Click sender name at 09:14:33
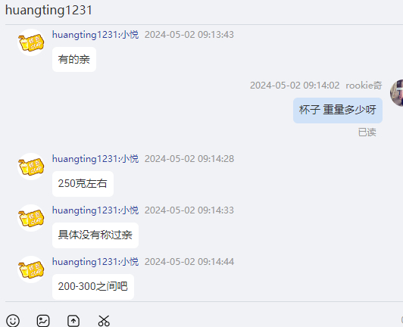Screen dimensions: 403x327 point(95,210)
